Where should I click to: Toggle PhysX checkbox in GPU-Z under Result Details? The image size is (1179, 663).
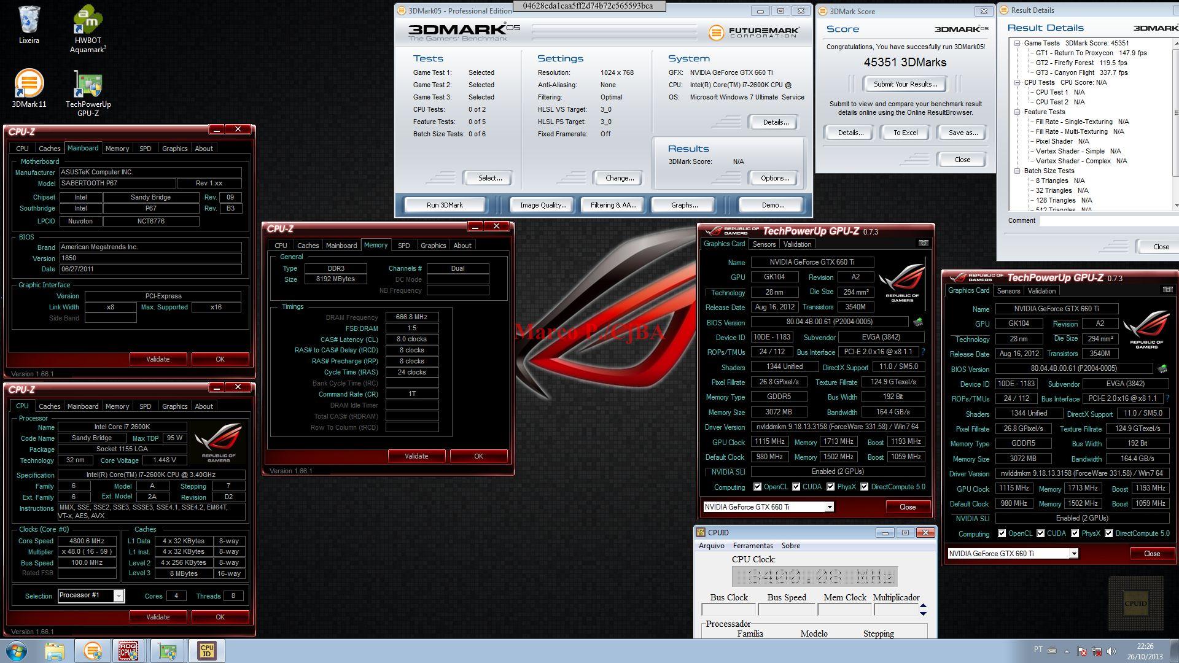[1075, 533]
